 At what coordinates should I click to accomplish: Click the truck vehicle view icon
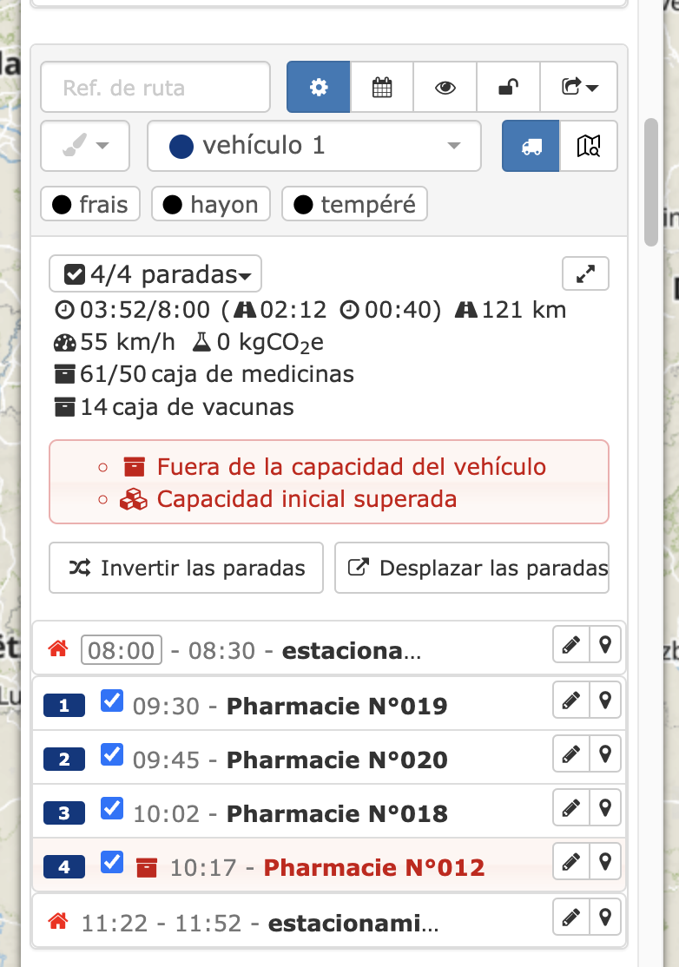(531, 146)
